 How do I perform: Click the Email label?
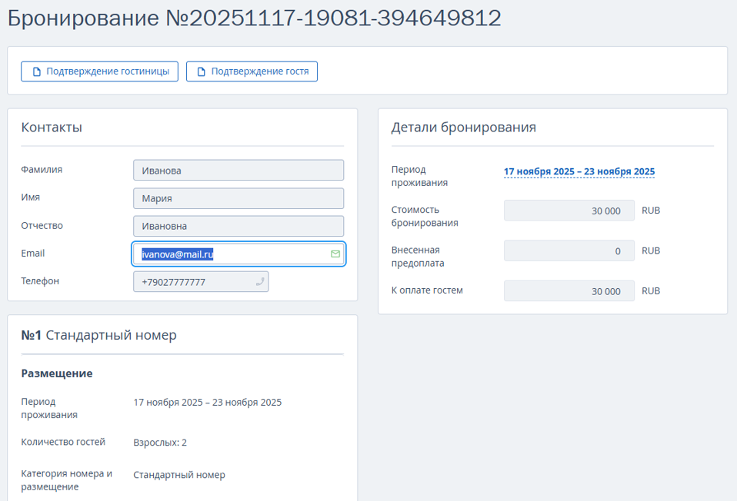click(x=33, y=253)
